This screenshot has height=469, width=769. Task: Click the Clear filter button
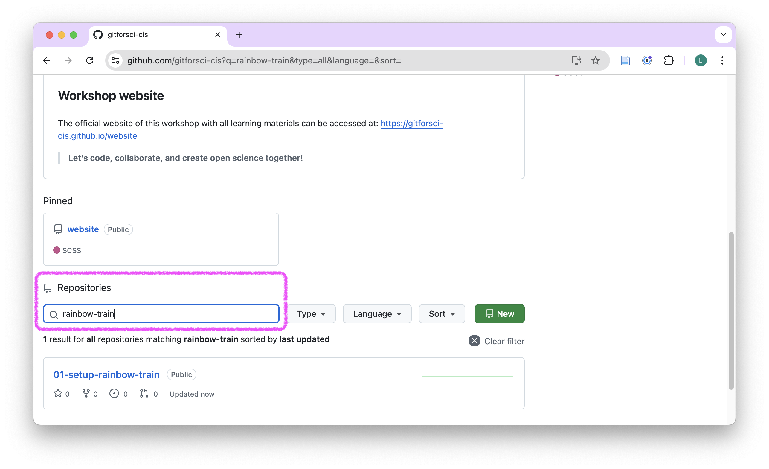click(497, 341)
